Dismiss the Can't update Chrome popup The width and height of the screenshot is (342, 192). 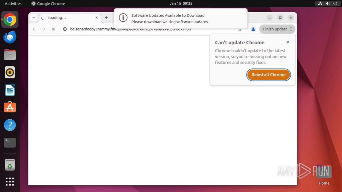(x=288, y=42)
